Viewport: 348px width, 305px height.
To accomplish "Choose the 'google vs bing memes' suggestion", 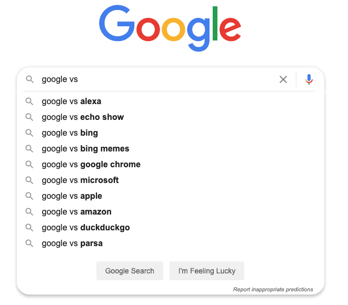I will [x=171, y=148].
